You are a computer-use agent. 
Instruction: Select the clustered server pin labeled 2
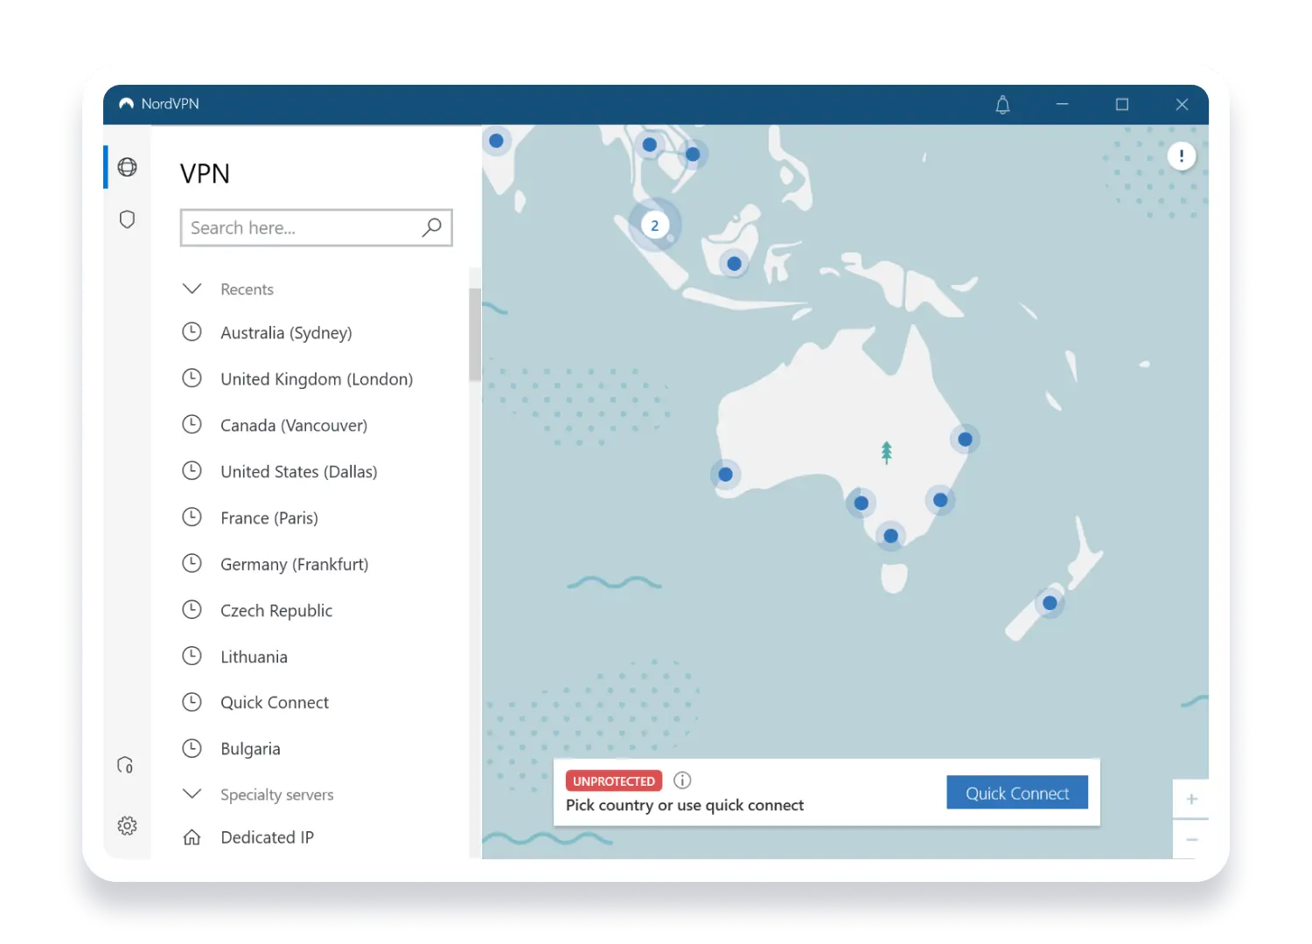[655, 225]
